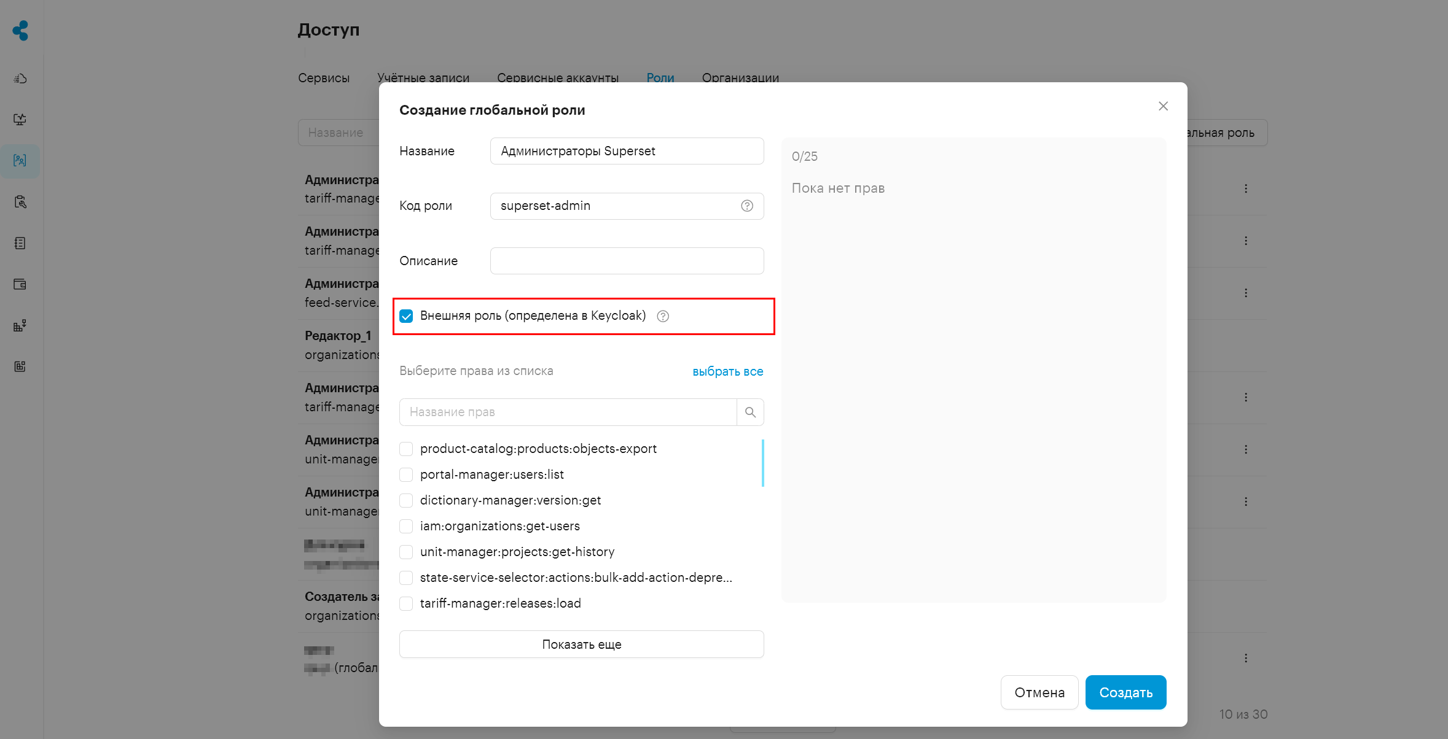1448x739 pixels.
Task: Click the Создание глобальной роли dialog title
Action: click(x=492, y=110)
